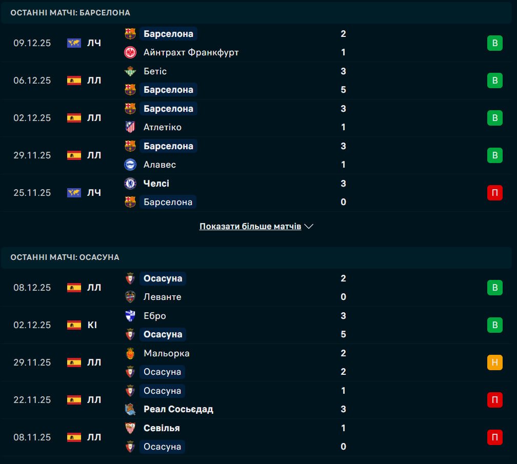Click the orange draw badge for Mallorca match

click(494, 362)
